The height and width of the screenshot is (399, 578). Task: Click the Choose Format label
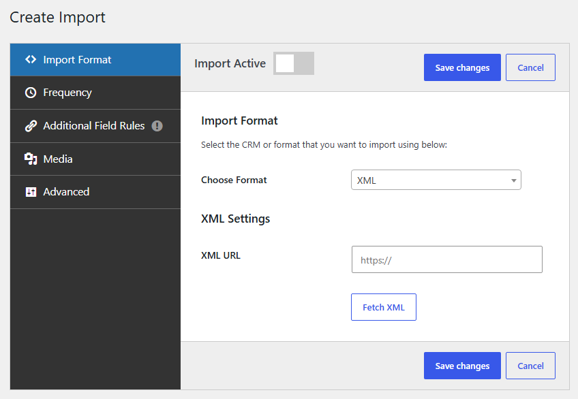pos(234,180)
